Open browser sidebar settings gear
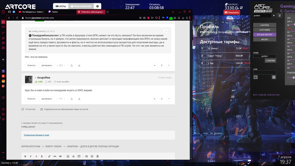 (3, 119)
